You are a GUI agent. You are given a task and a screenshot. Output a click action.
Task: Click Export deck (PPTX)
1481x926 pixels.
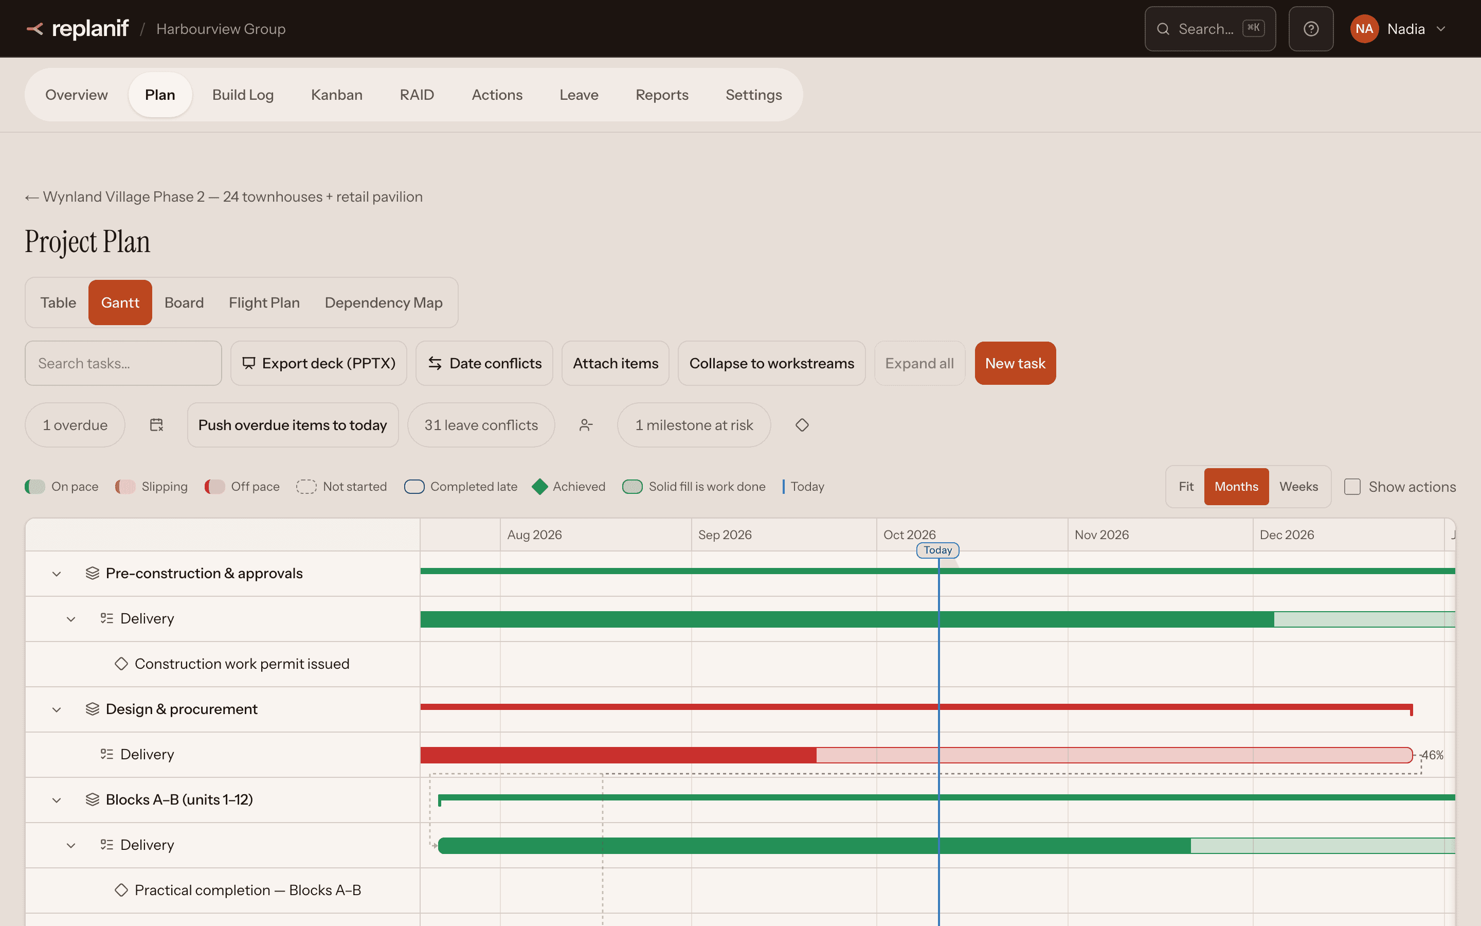coord(318,363)
